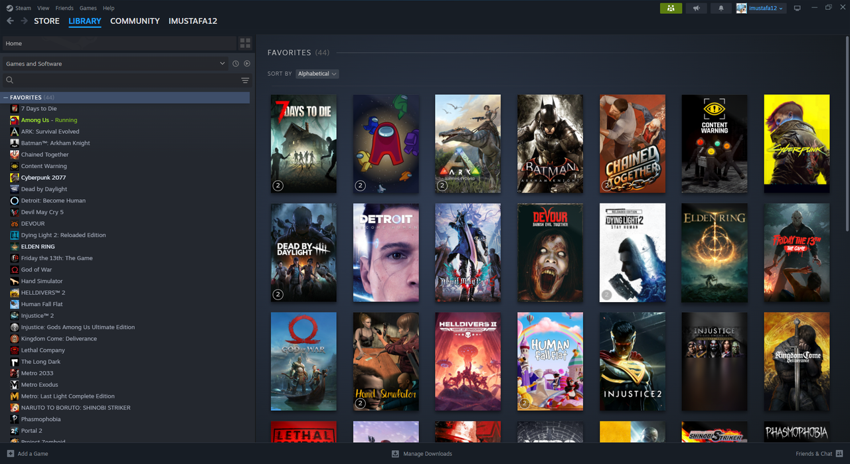The height and width of the screenshot is (464, 850).
Task: Open the Batman Arkham Knight cover
Action: pos(550,143)
